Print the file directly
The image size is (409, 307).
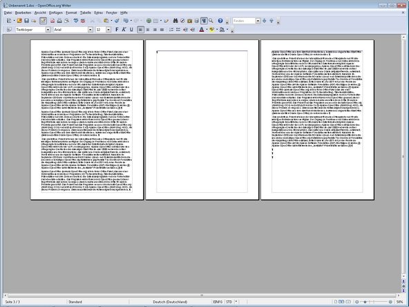pos(59,21)
